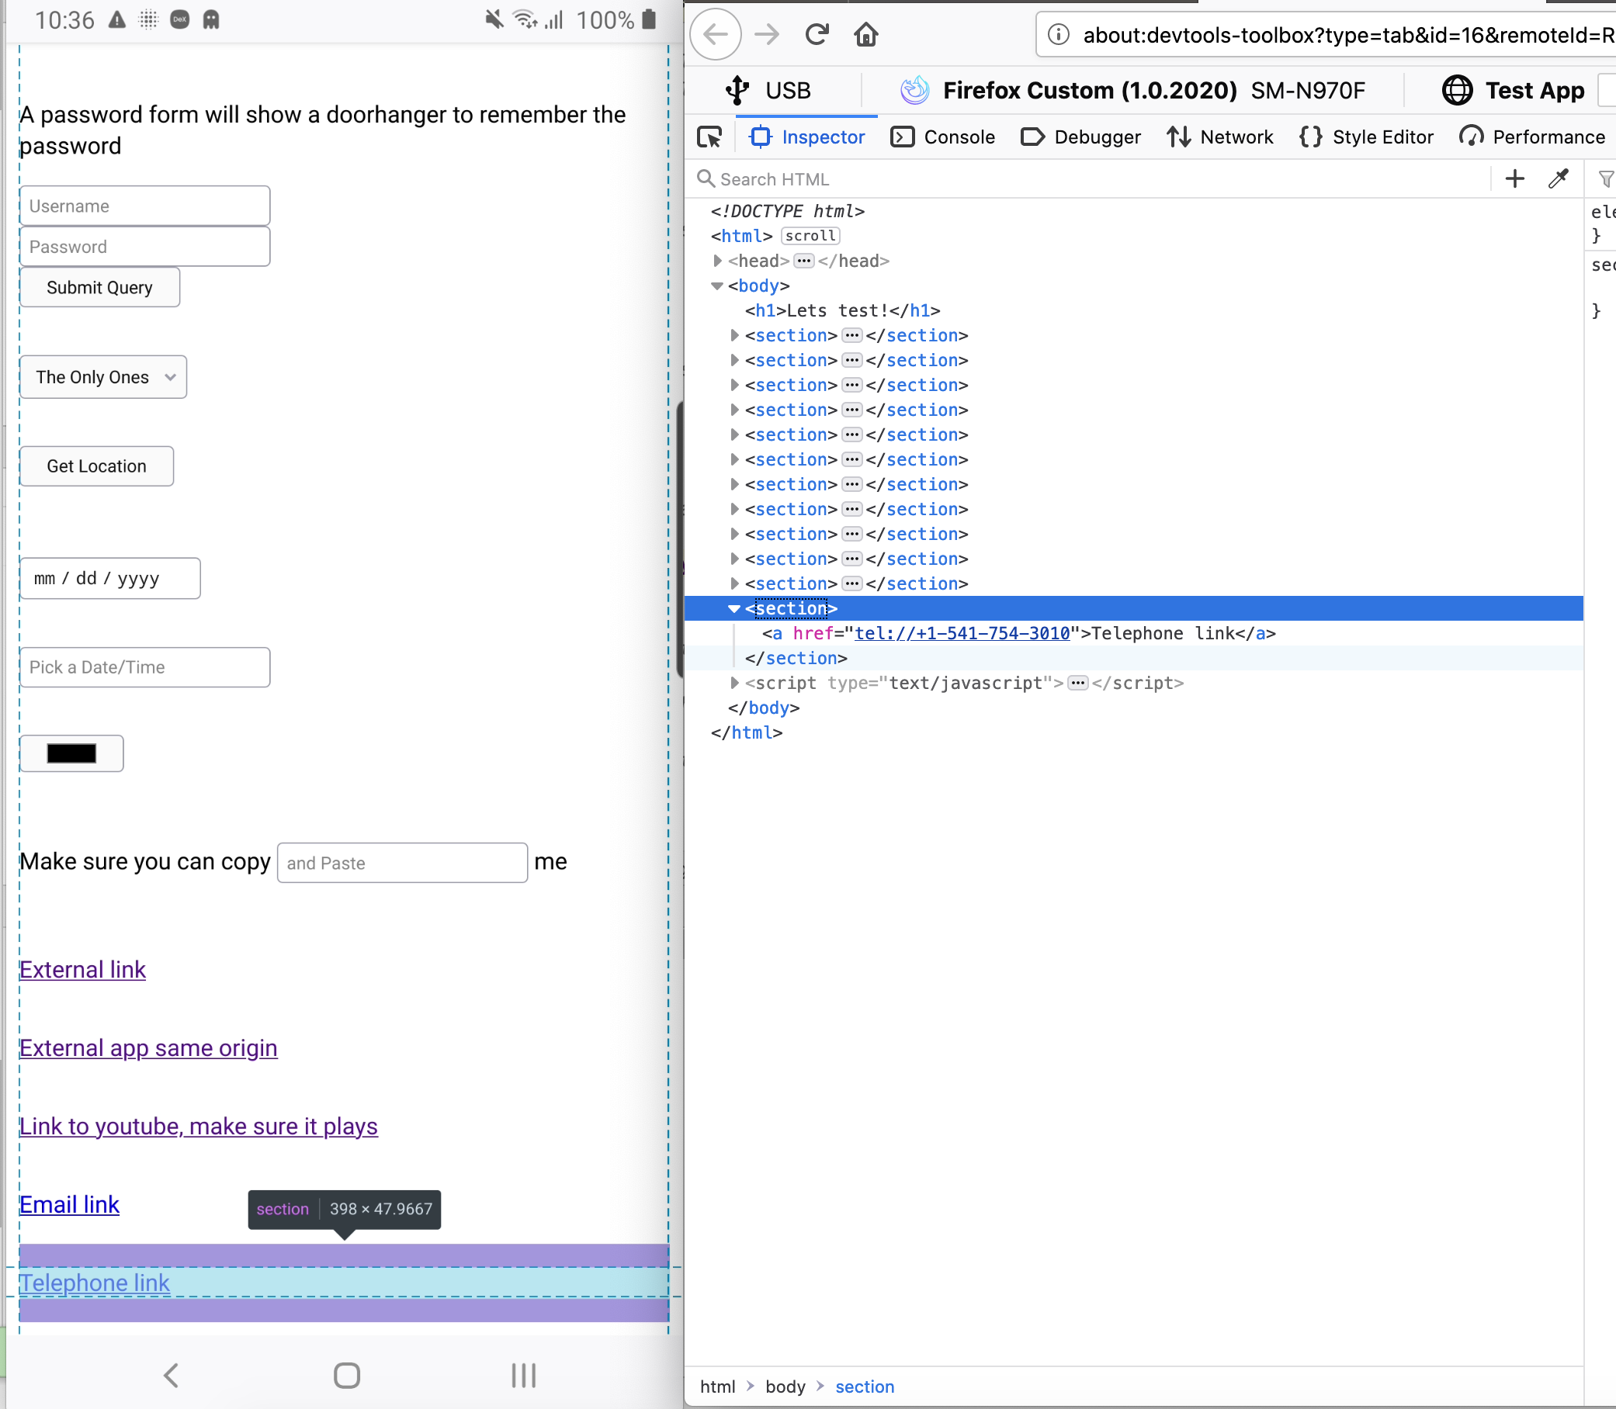The image size is (1616, 1409).
Task: Reload the page in the browser
Action: coord(817,34)
